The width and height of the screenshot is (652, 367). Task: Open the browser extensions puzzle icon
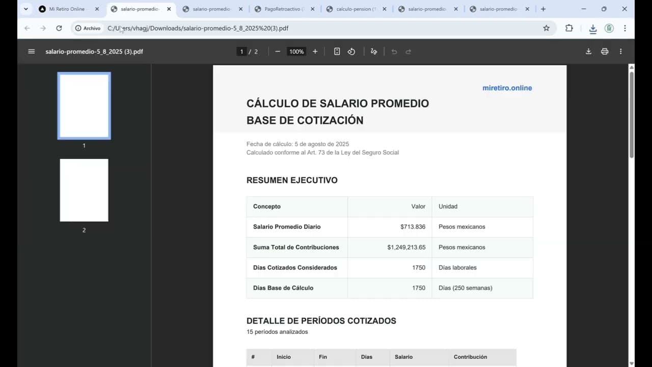pos(569,28)
